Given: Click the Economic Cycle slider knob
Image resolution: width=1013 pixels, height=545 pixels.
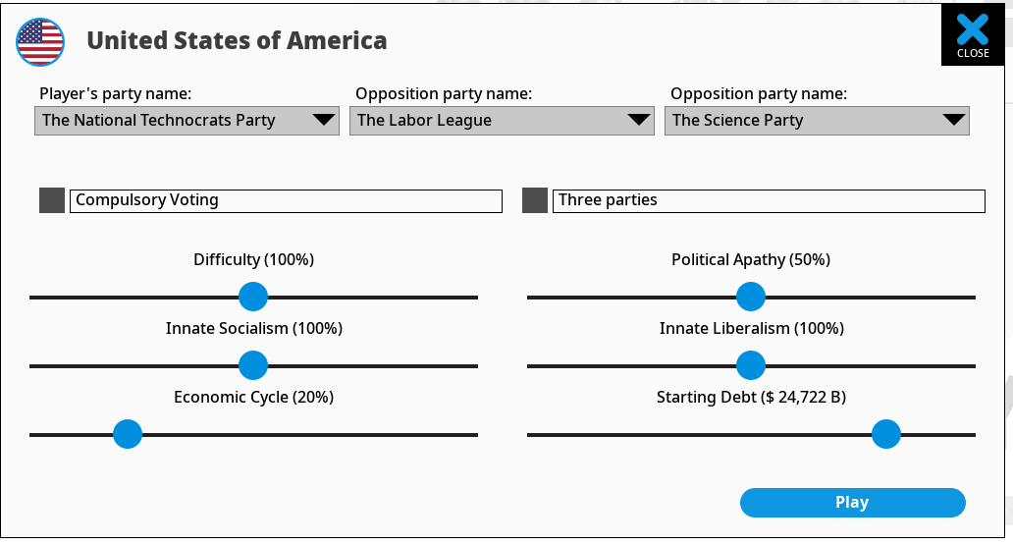Looking at the screenshot, I should [x=128, y=434].
